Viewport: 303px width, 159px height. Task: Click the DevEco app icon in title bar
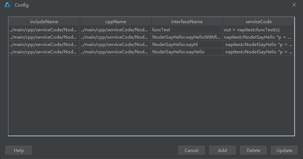tap(7, 5)
